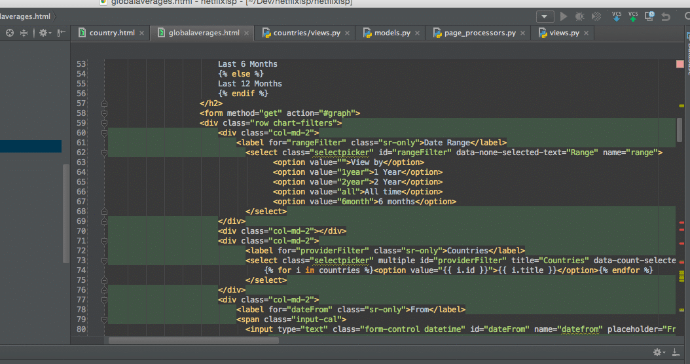Click line number 66 in the gutter
690x364 pixels.
[81, 192]
